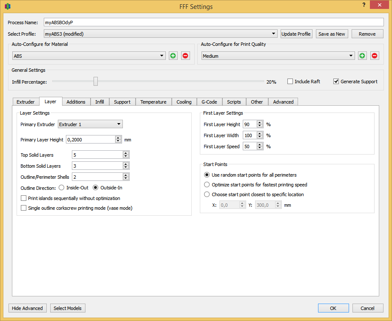
Task: Click the Hide Advanced button
Action: point(27,308)
